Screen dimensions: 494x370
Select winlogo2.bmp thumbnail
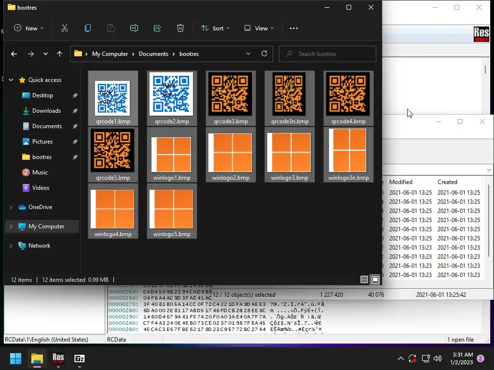tap(231, 155)
